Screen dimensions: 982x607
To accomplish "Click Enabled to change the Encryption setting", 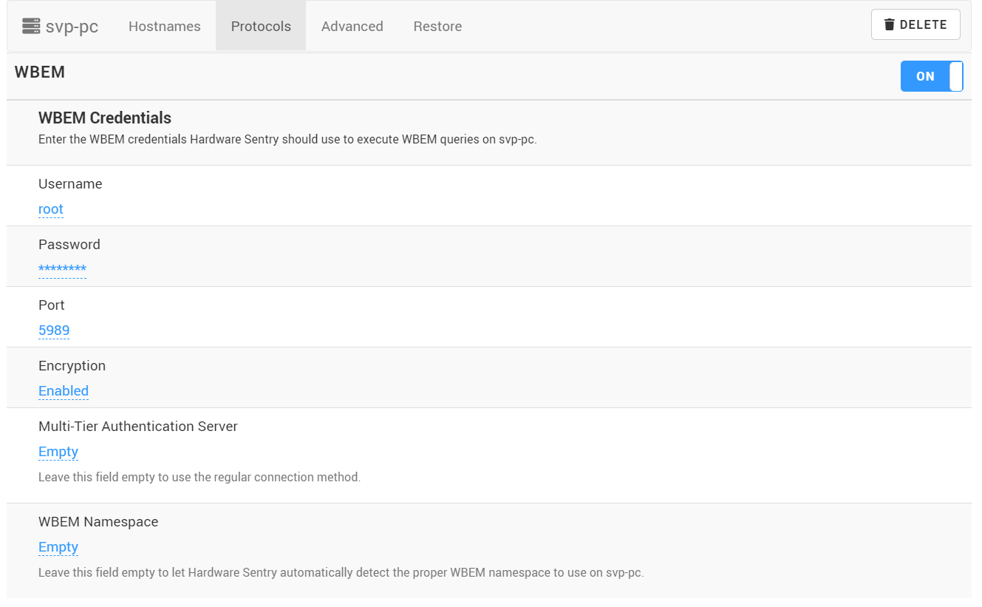I will [x=63, y=391].
